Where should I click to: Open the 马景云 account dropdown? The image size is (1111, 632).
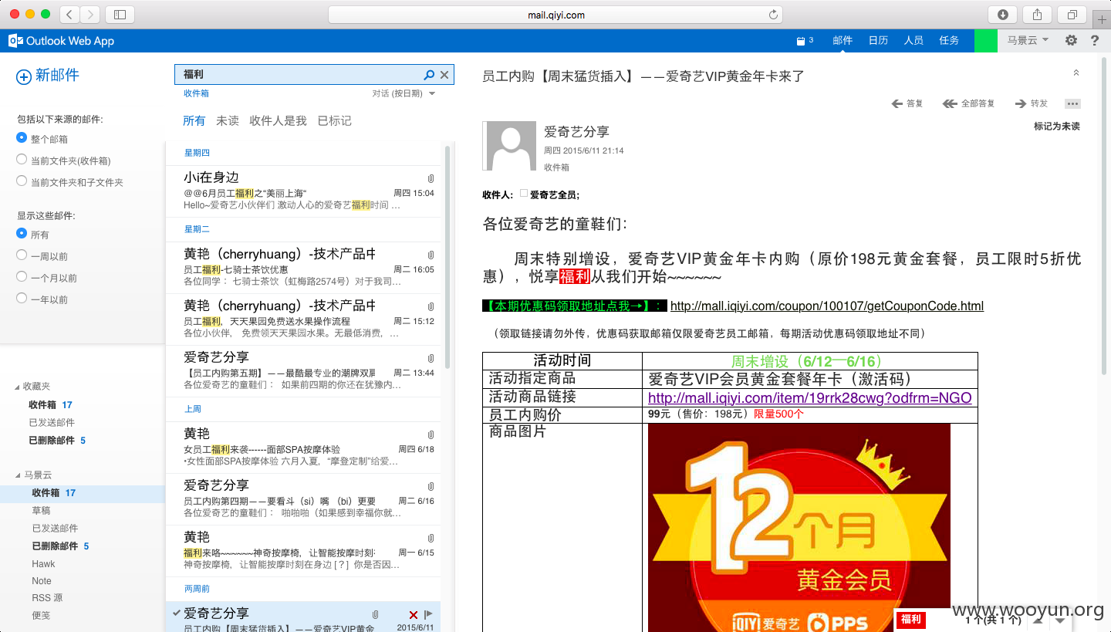point(1028,40)
